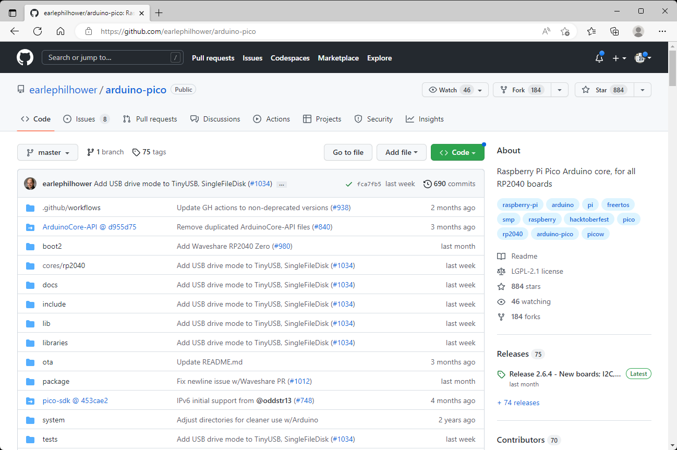
Task: Open the pico-sdk submodule link
Action: point(75,400)
